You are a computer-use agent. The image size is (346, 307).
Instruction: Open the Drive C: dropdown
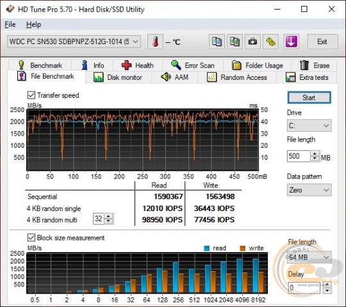point(309,125)
